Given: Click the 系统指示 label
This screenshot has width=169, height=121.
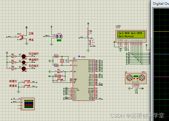Looking at the screenshot, I should tap(34, 66).
